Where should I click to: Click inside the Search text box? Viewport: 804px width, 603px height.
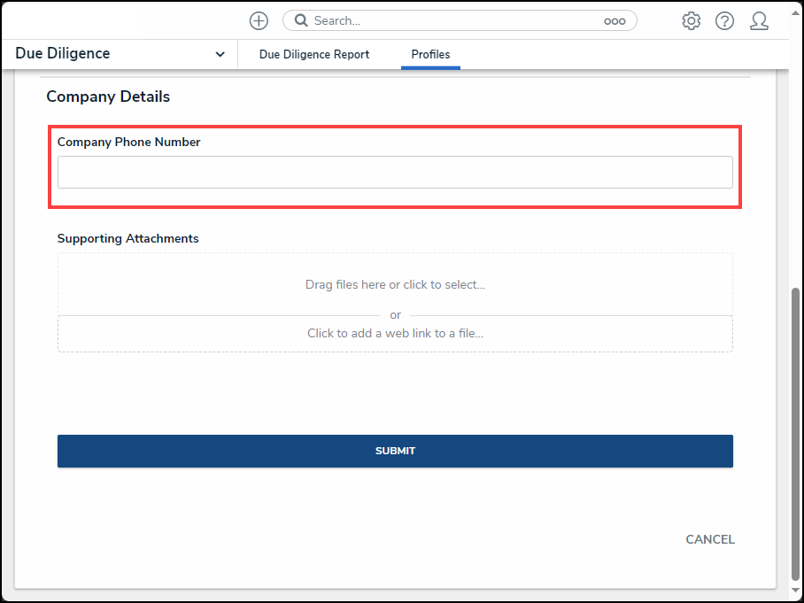[x=456, y=21]
